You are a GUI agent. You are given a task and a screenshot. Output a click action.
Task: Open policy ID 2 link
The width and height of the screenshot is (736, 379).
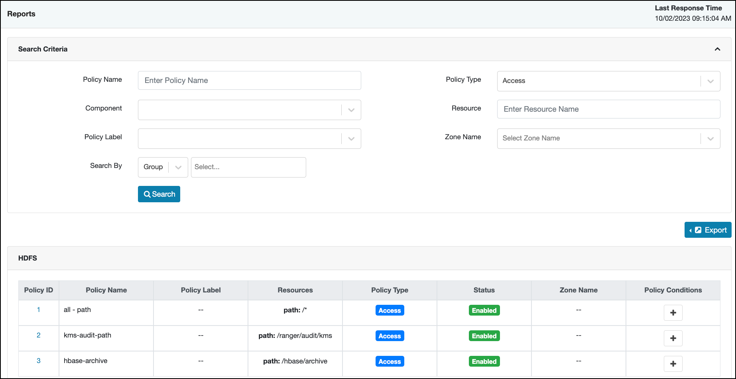[39, 335]
